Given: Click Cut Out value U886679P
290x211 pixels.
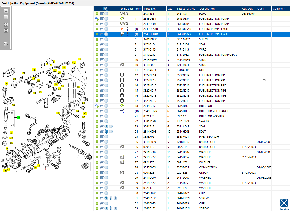Looking at the screenshot, I should [x=248, y=14].
